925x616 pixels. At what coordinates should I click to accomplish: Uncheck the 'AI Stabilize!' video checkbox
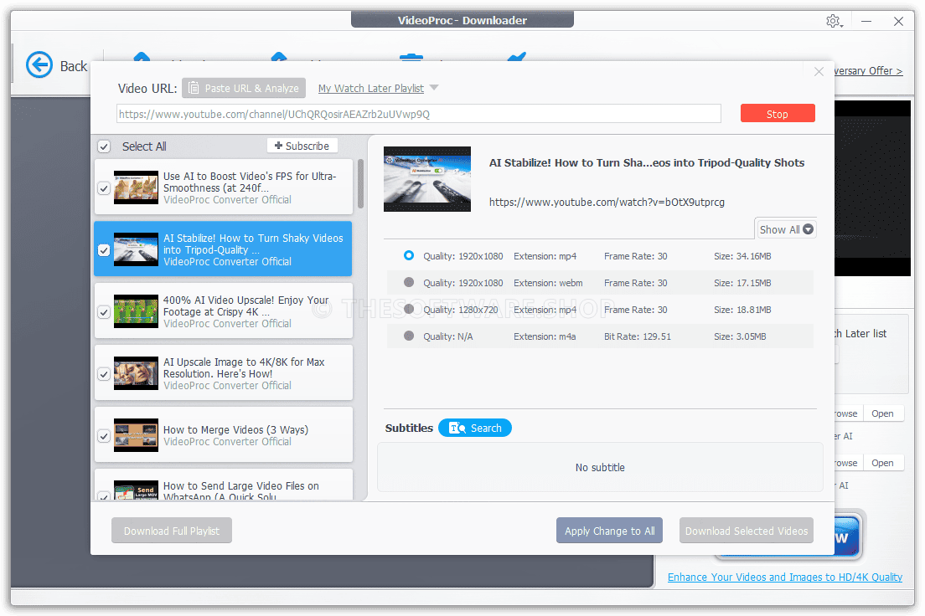[x=104, y=250]
